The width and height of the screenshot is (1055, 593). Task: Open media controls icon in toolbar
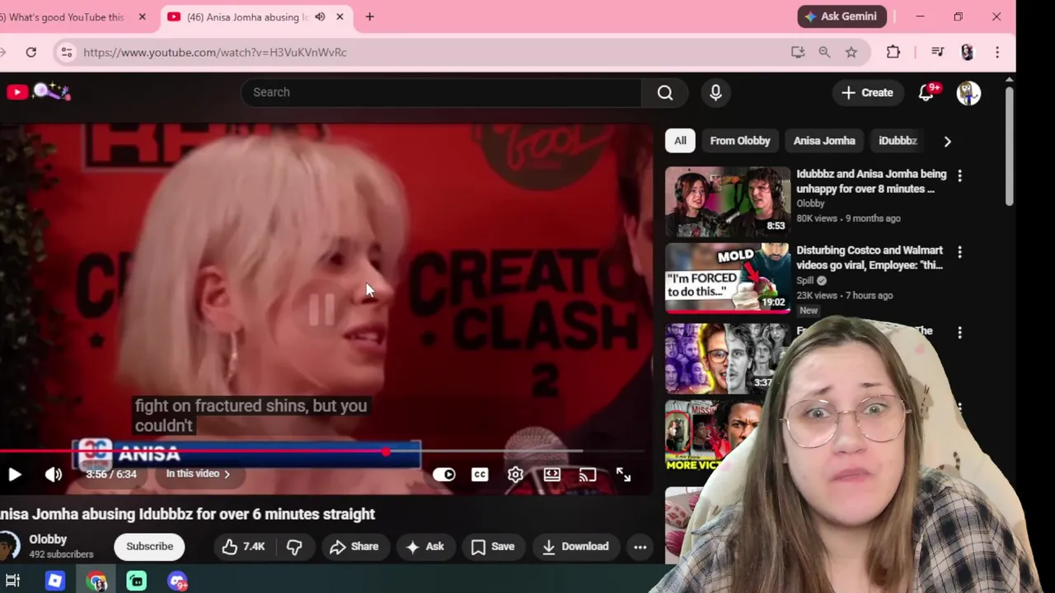tap(937, 52)
